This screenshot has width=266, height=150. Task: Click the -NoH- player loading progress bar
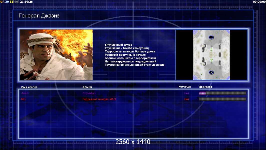click(x=223, y=93)
